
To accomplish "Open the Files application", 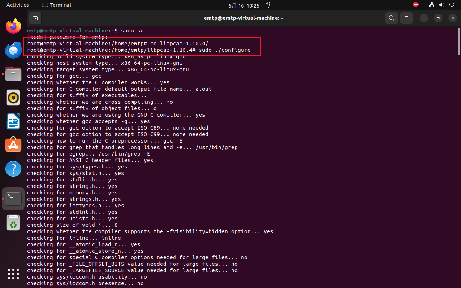I will 13,74.
